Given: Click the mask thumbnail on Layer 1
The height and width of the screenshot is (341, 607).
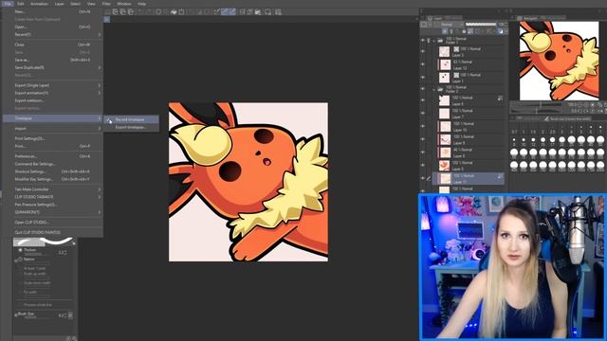Looking at the screenshot, I should click(456, 75).
